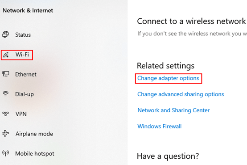This screenshot has height=165, width=247.
Task: Open the VPN settings page
Action: click(x=21, y=114)
